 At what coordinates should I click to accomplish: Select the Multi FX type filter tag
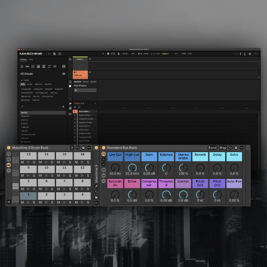pos(48,84)
